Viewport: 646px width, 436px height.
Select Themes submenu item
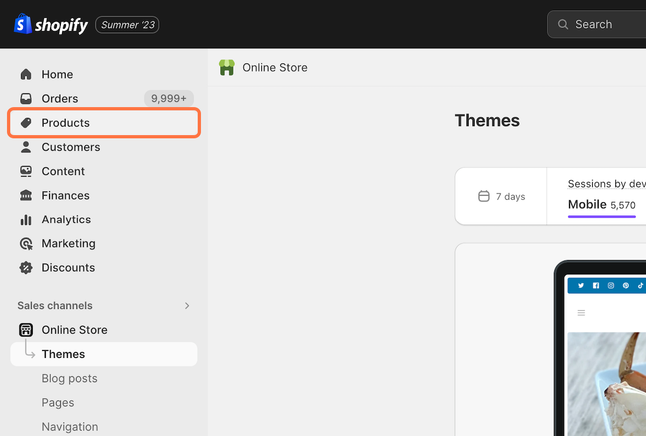coord(104,354)
